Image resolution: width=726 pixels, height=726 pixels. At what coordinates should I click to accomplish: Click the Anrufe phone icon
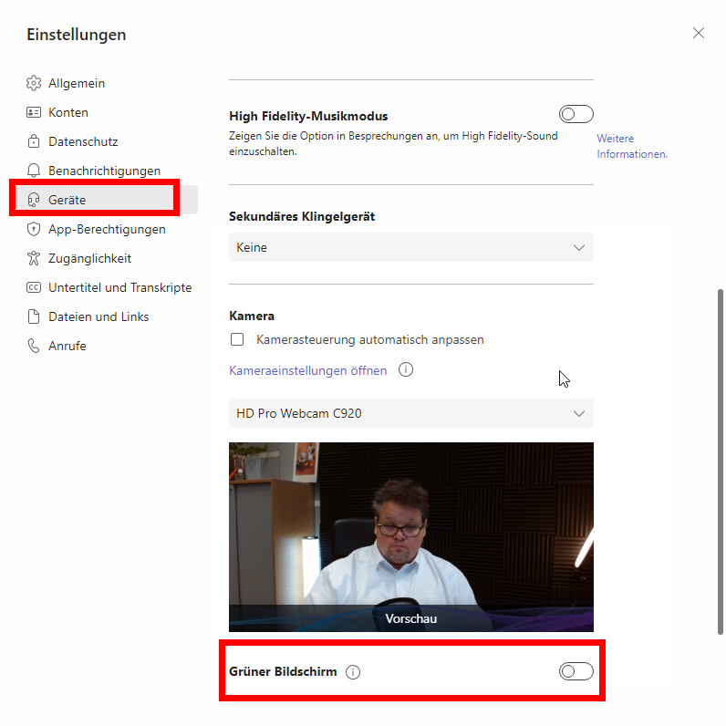coord(34,346)
